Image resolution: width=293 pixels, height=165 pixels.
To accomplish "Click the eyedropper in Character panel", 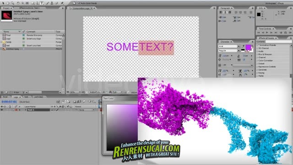I will click(243, 46).
